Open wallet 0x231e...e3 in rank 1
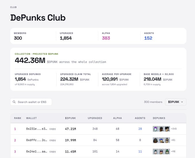Screen dimensions: 195x158 tap(36, 129)
